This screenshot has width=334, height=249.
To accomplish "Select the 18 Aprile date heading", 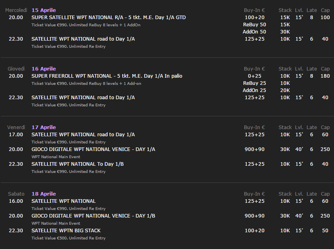I will tap(44, 194).
